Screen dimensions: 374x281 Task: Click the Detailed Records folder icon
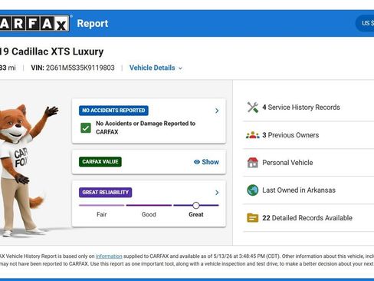(x=253, y=218)
